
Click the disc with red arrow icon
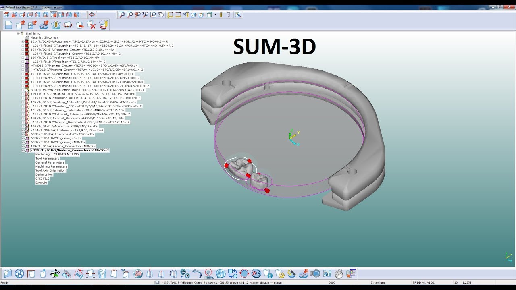(44, 25)
